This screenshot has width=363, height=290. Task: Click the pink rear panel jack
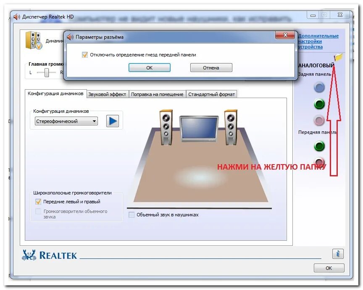[319, 120]
